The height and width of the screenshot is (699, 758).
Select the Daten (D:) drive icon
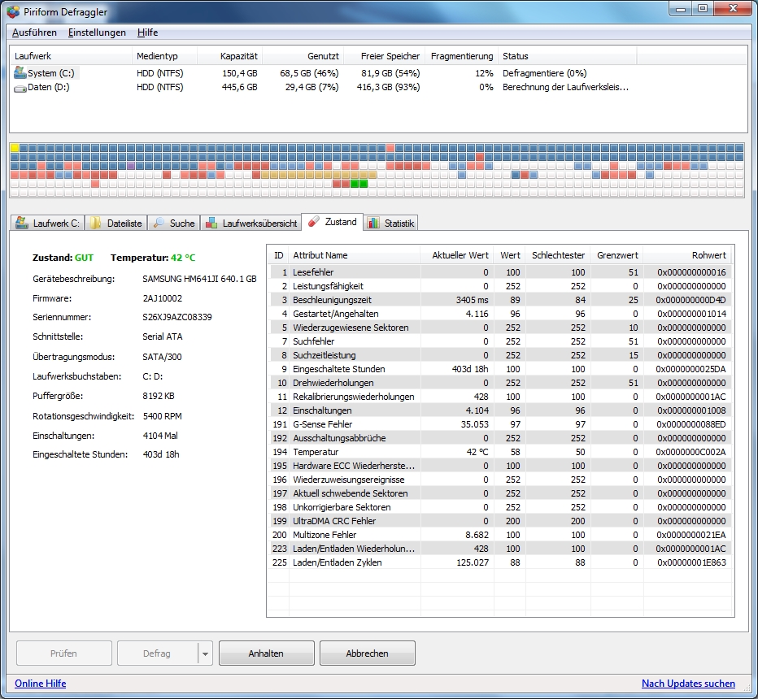click(20, 88)
